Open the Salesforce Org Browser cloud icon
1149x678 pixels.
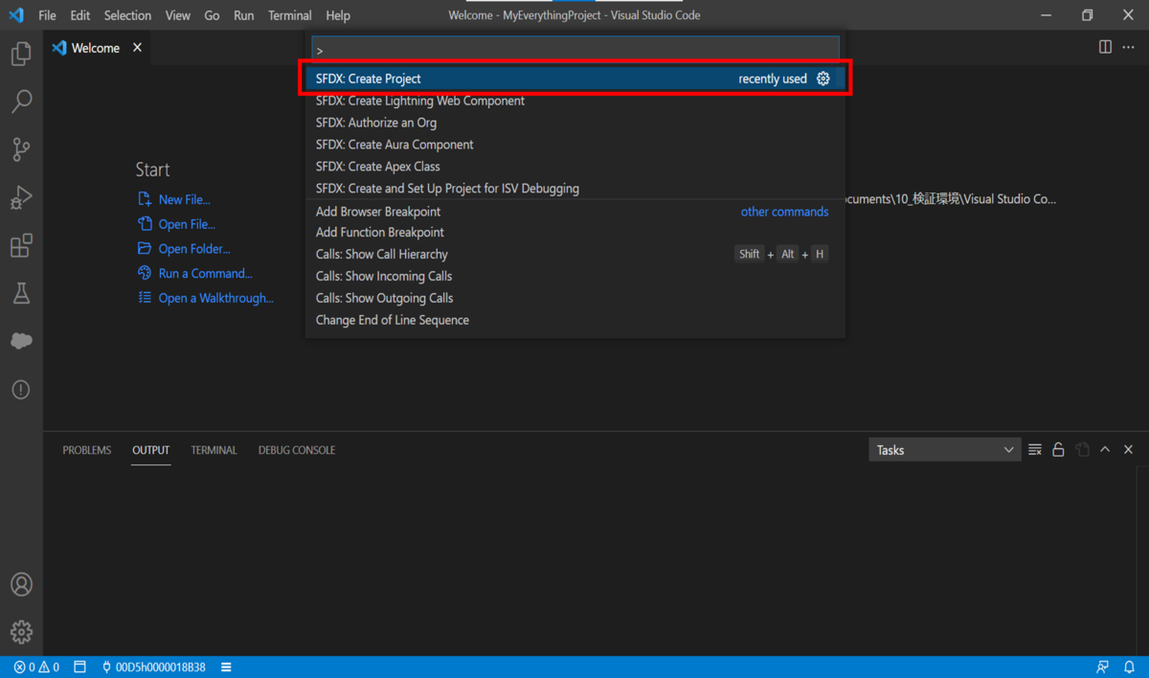pyautogui.click(x=21, y=341)
